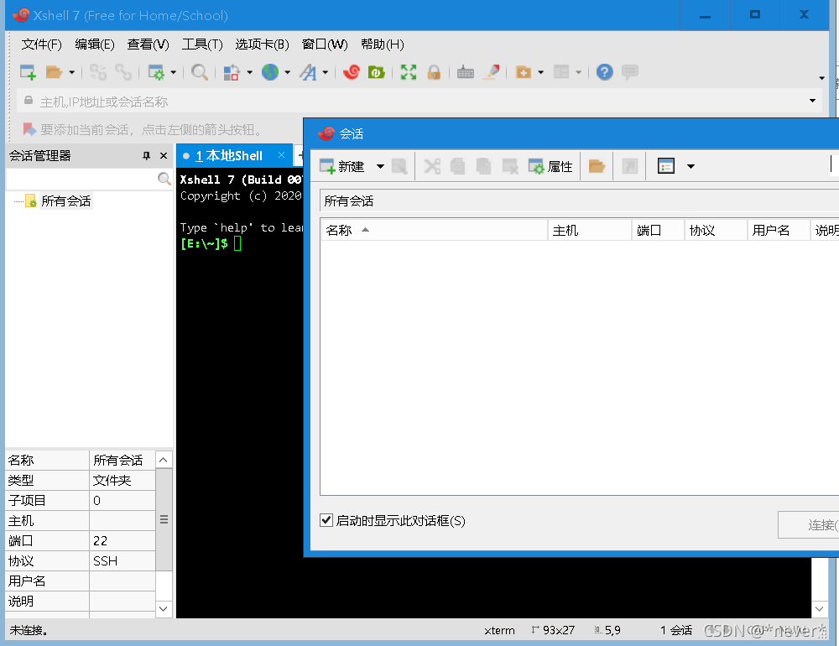839x646 pixels.
Task: Toggle 启动时显示此对话框(S) checkbox
Action: point(326,520)
